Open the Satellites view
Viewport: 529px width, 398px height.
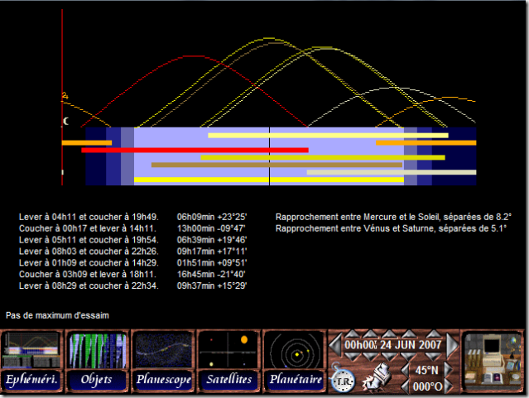tap(228, 351)
